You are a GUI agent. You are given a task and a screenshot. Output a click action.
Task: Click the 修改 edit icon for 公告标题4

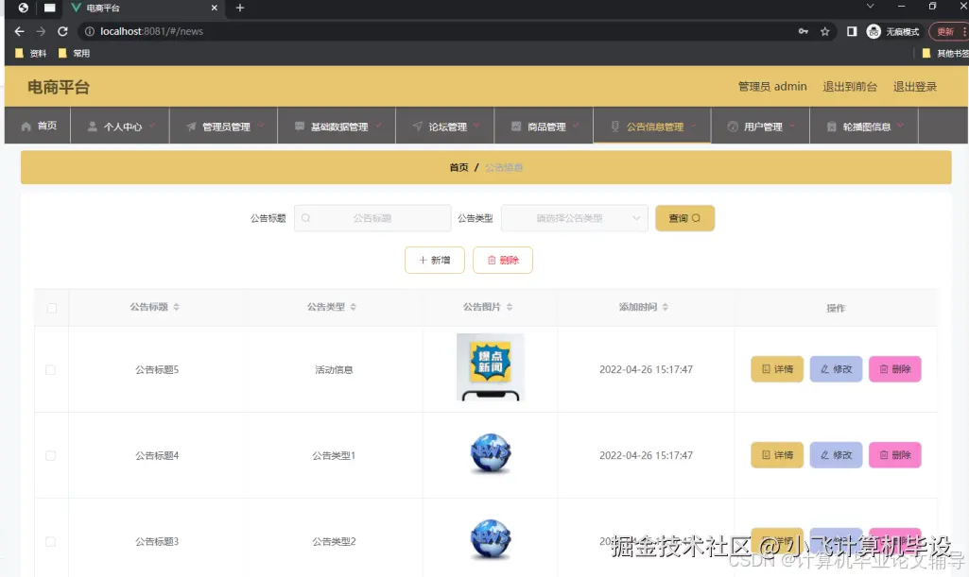click(825, 455)
